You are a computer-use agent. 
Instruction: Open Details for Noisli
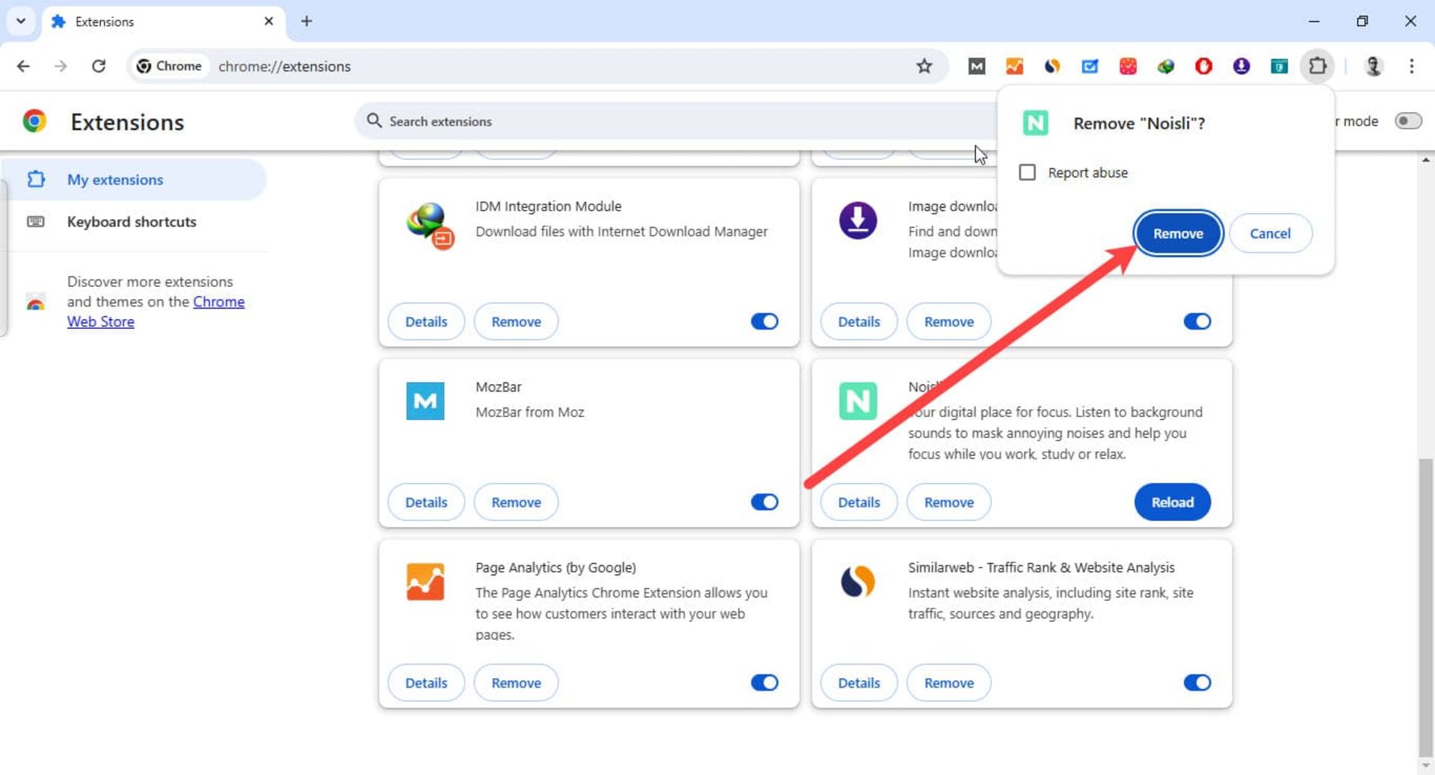(x=859, y=502)
